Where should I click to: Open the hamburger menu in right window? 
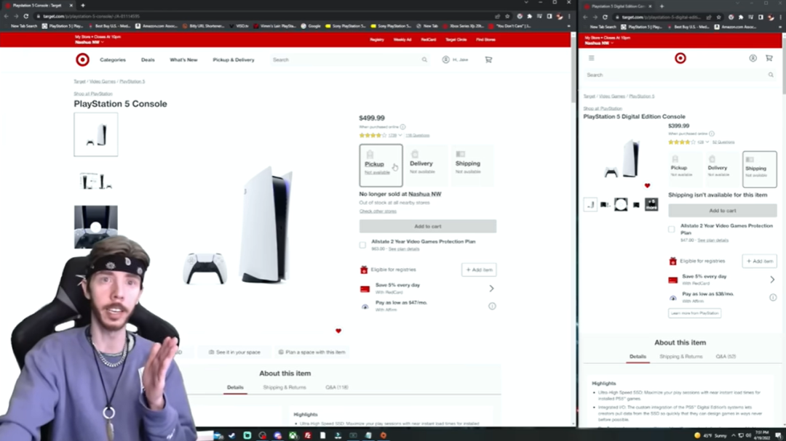(x=592, y=58)
